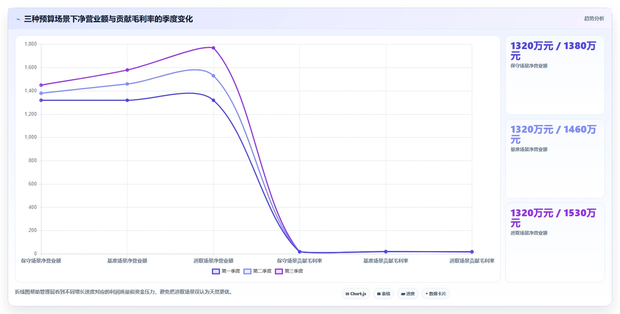Click the 1320万元 / 1380万元 card value
The image size is (620, 314).
[553, 51]
